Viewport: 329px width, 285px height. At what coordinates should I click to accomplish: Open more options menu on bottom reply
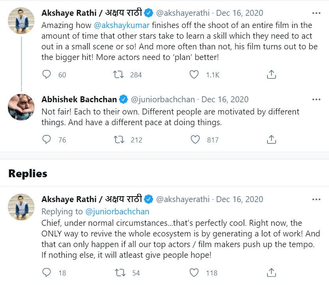pyautogui.click(x=316, y=199)
